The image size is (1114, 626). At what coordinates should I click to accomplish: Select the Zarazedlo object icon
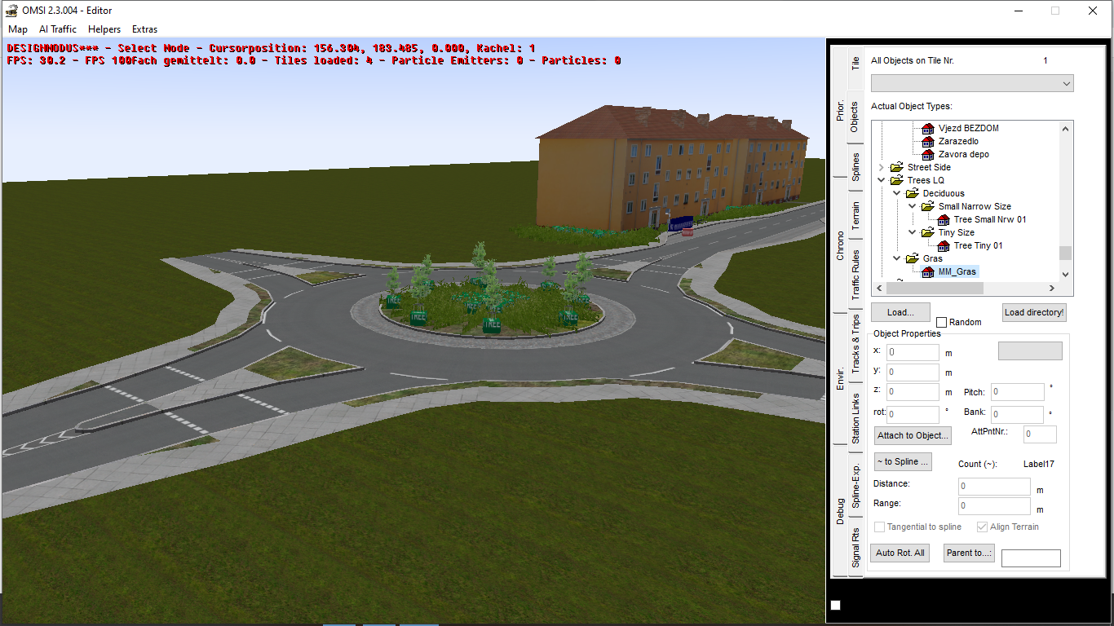tap(928, 142)
